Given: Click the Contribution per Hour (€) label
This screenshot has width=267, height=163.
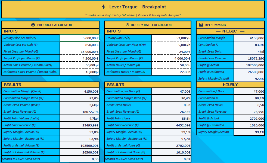Looking at the screenshot, I should tap(123, 91).
